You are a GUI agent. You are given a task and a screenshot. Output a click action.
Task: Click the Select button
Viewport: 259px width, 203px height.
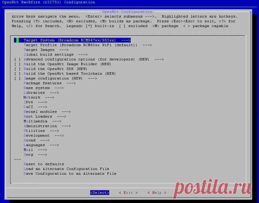[100, 192]
